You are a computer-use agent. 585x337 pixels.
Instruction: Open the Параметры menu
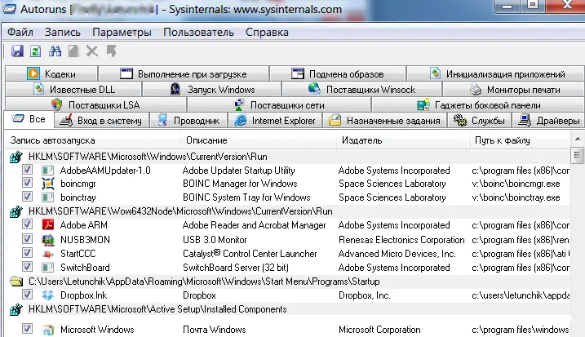(122, 32)
